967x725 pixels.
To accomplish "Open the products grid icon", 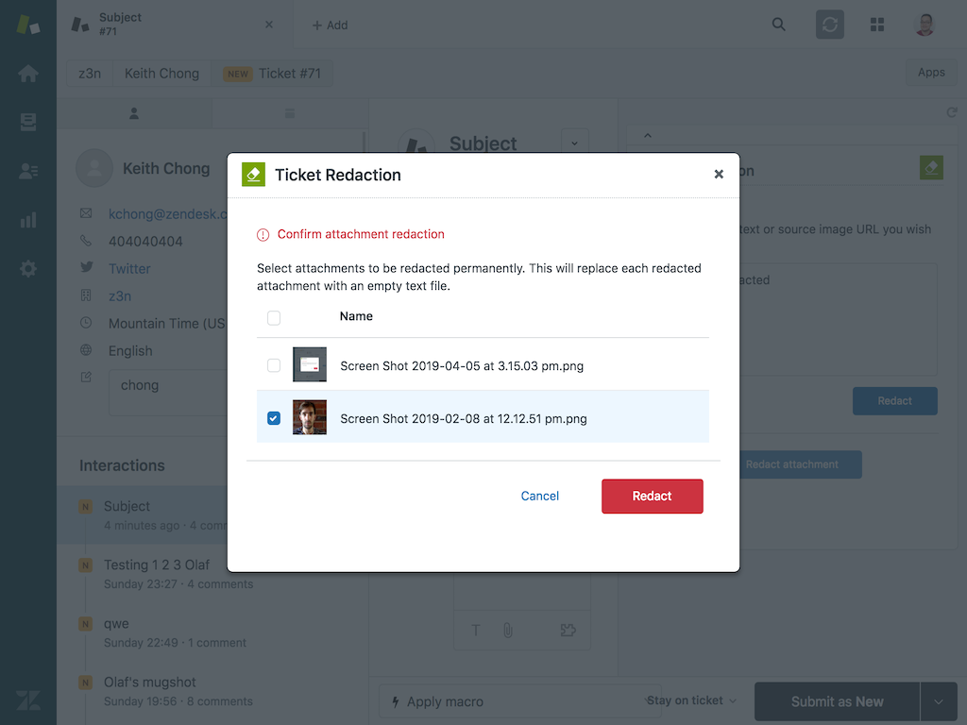I will [x=877, y=25].
